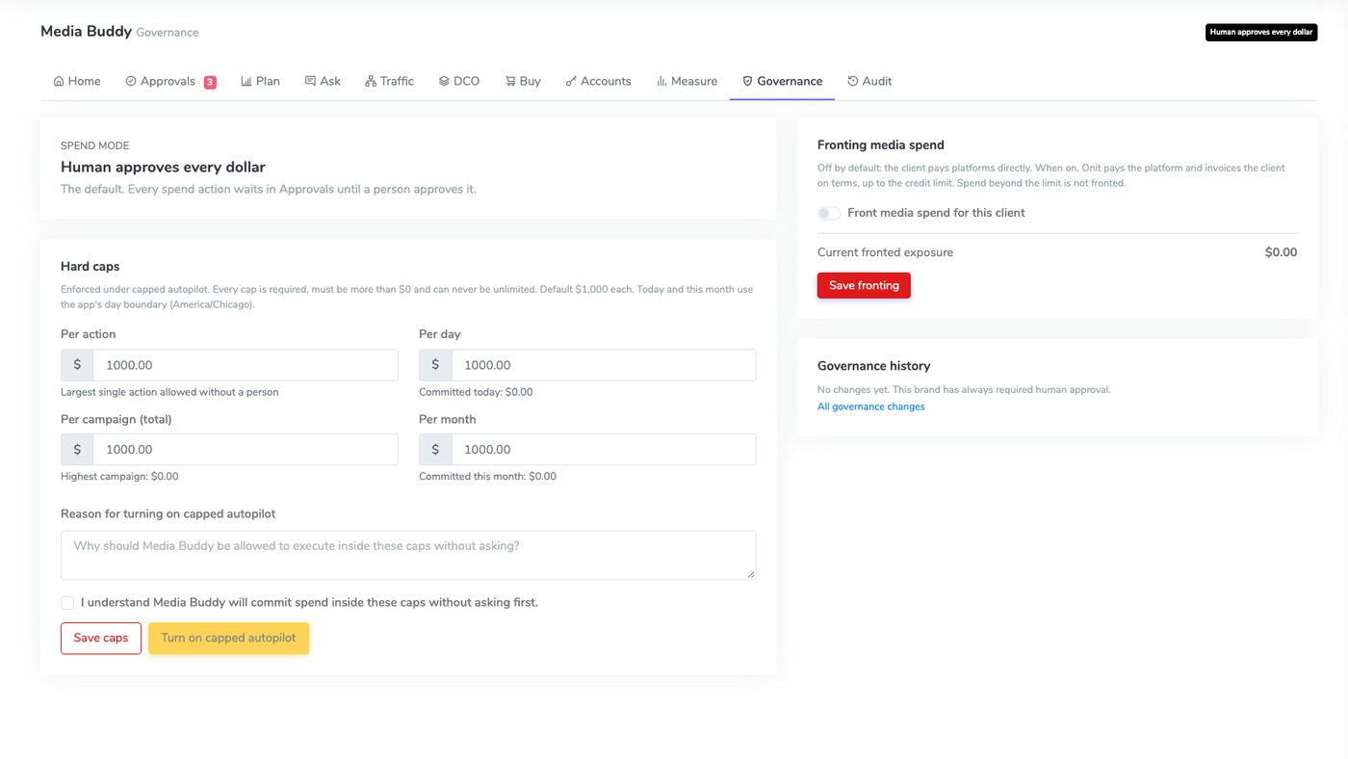Viewport: 1348px width, 759px height.
Task: Click the Highest campaign: $0.00 text
Action: [x=119, y=477]
